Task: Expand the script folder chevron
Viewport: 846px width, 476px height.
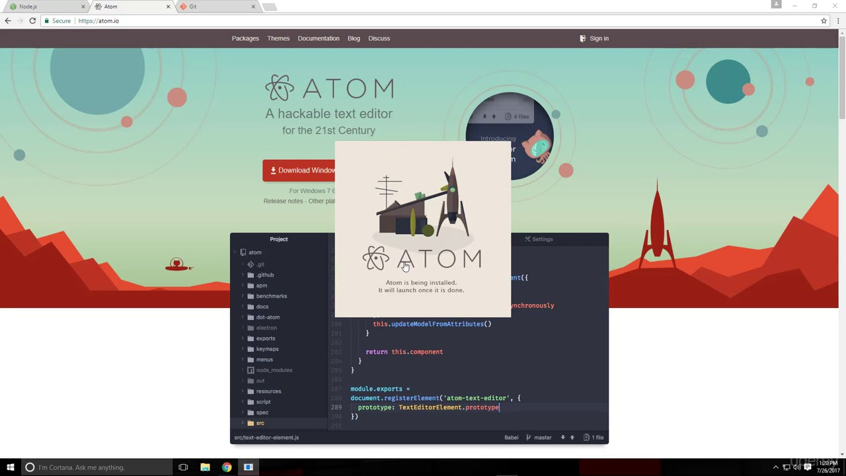Action: click(243, 402)
